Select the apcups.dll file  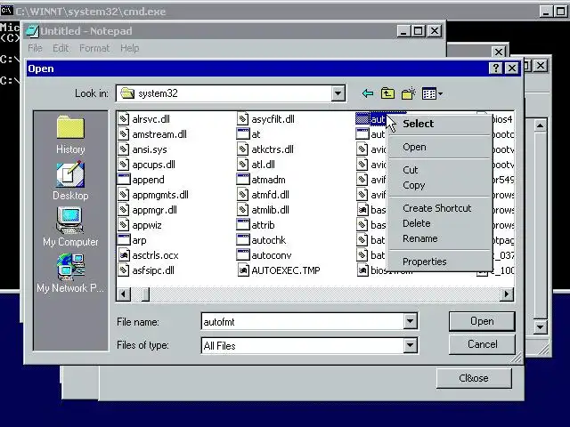tap(146, 165)
